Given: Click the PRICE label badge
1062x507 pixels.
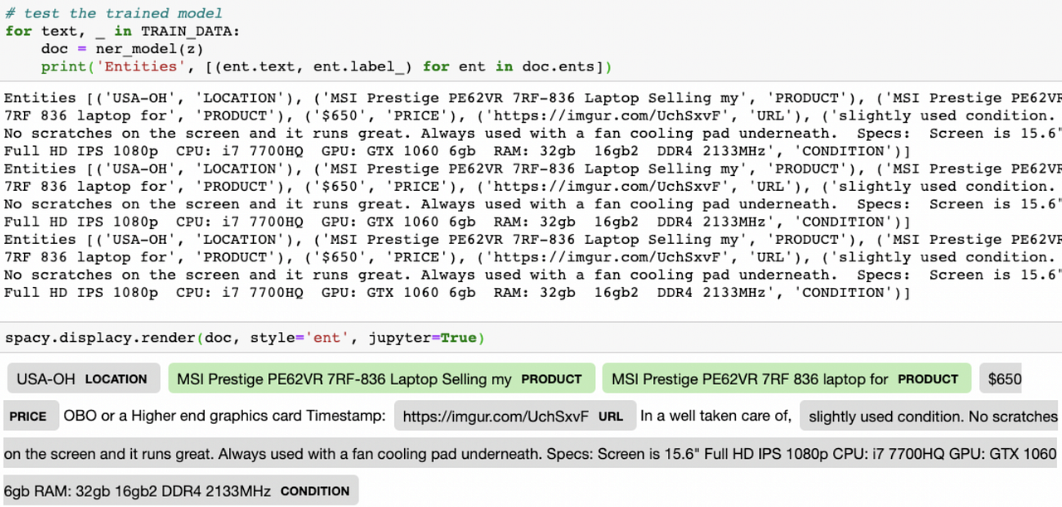Looking at the screenshot, I should click(x=30, y=416).
